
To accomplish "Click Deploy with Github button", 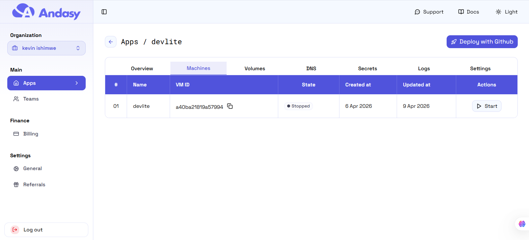I will (x=482, y=42).
